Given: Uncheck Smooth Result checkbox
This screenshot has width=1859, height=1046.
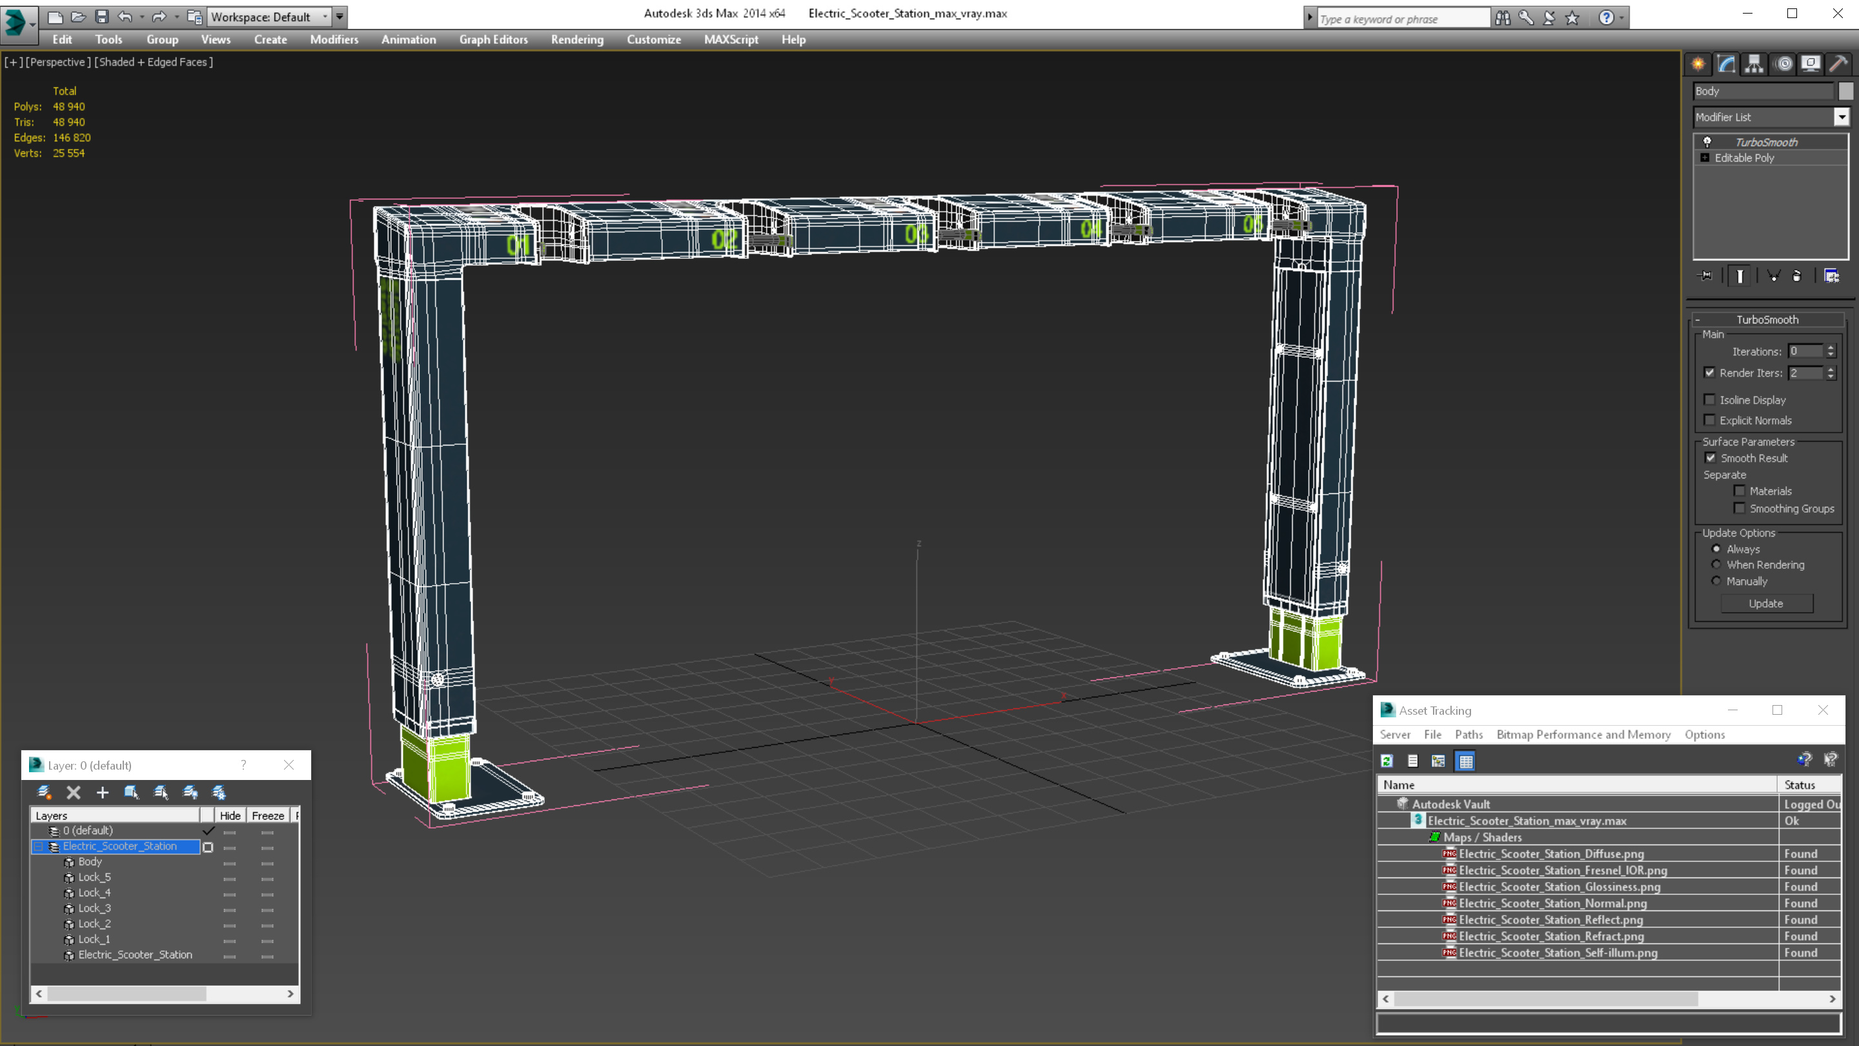Looking at the screenshot, I should point(1711,458).
